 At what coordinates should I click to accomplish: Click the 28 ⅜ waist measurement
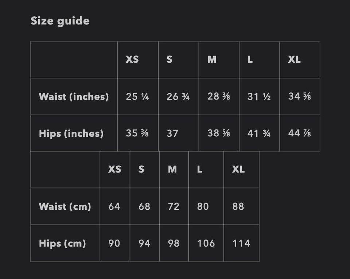tap(219, 97)
